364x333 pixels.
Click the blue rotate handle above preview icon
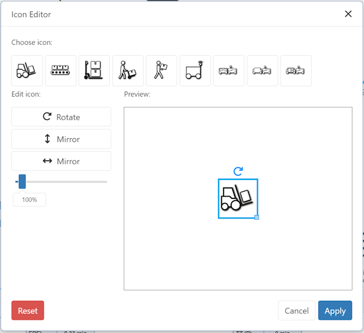pyautogui.click(x=238, y=171)
